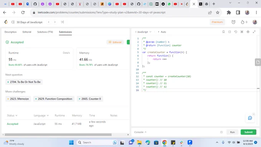Open editor settings gear icon
This screenshot has height=147, width=261.
tap(248, 32)
